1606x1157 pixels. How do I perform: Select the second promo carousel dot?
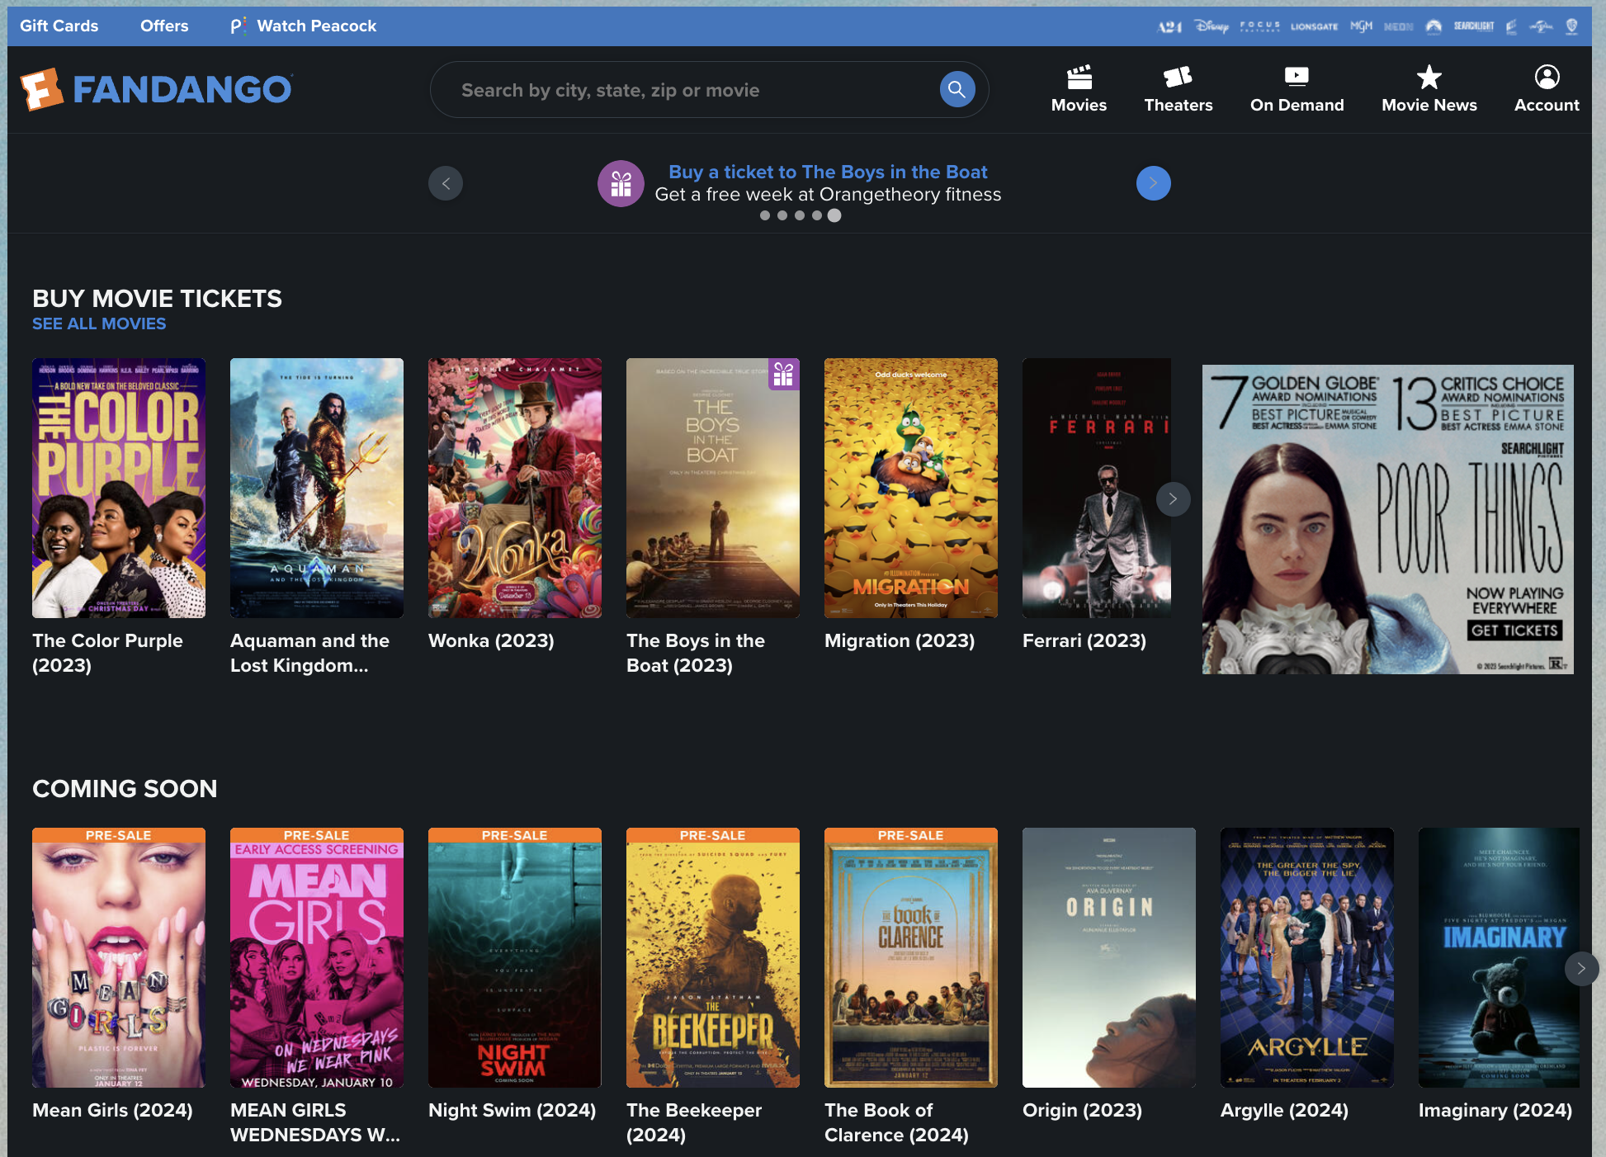(x=782, y=215)
